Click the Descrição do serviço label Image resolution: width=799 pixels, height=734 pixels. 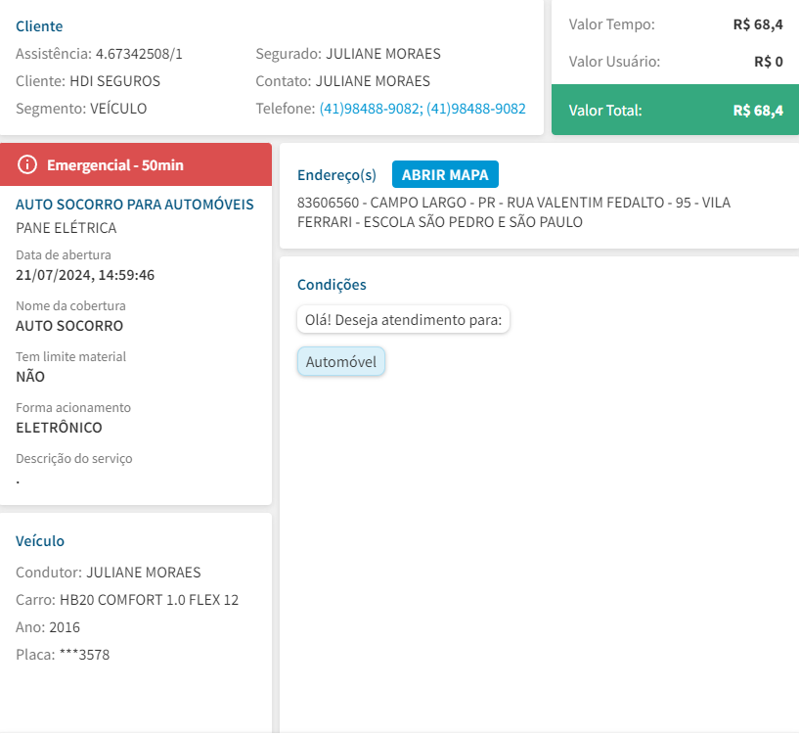[74, 458]
